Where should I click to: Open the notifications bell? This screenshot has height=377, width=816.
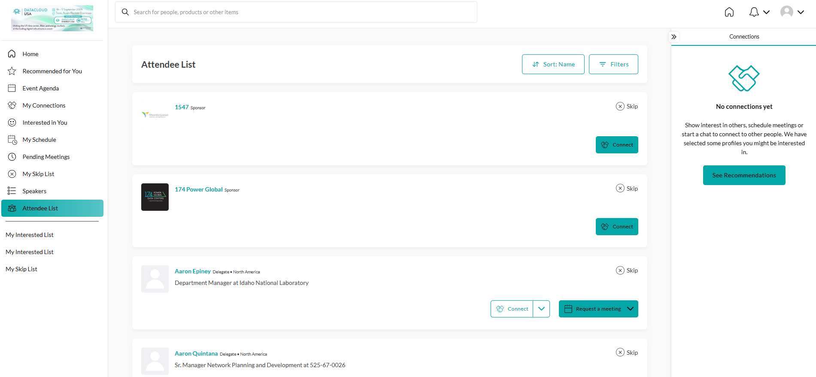754,12
